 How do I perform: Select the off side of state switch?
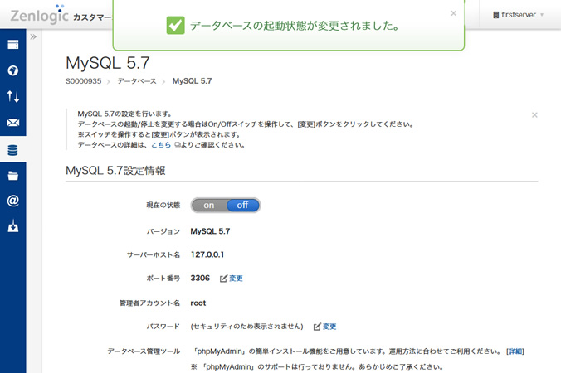[242, 205]
